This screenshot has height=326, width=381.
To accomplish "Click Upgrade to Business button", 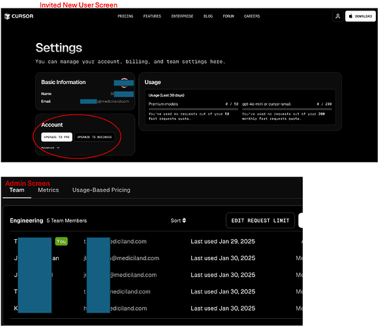I will coord(95,137).
